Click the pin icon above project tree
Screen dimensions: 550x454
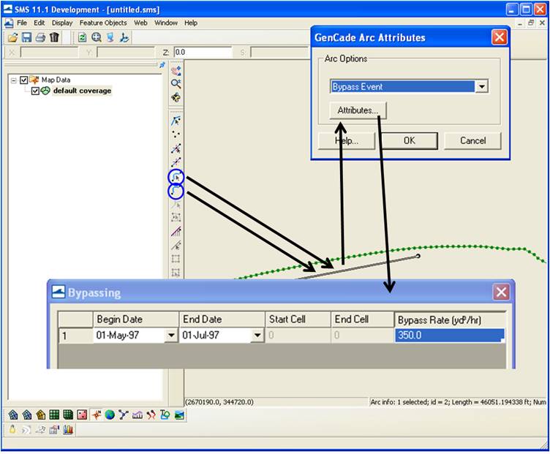(162, 65)
